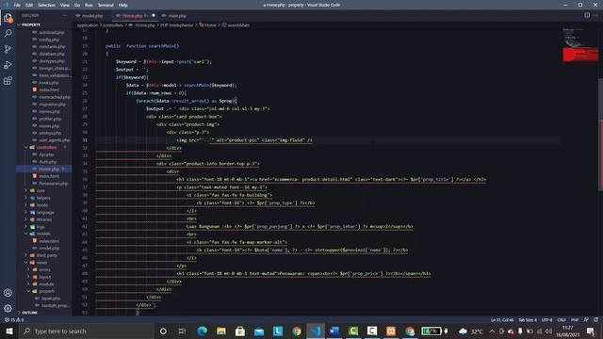Click the PHP language mode status item

tap(575, 320)
